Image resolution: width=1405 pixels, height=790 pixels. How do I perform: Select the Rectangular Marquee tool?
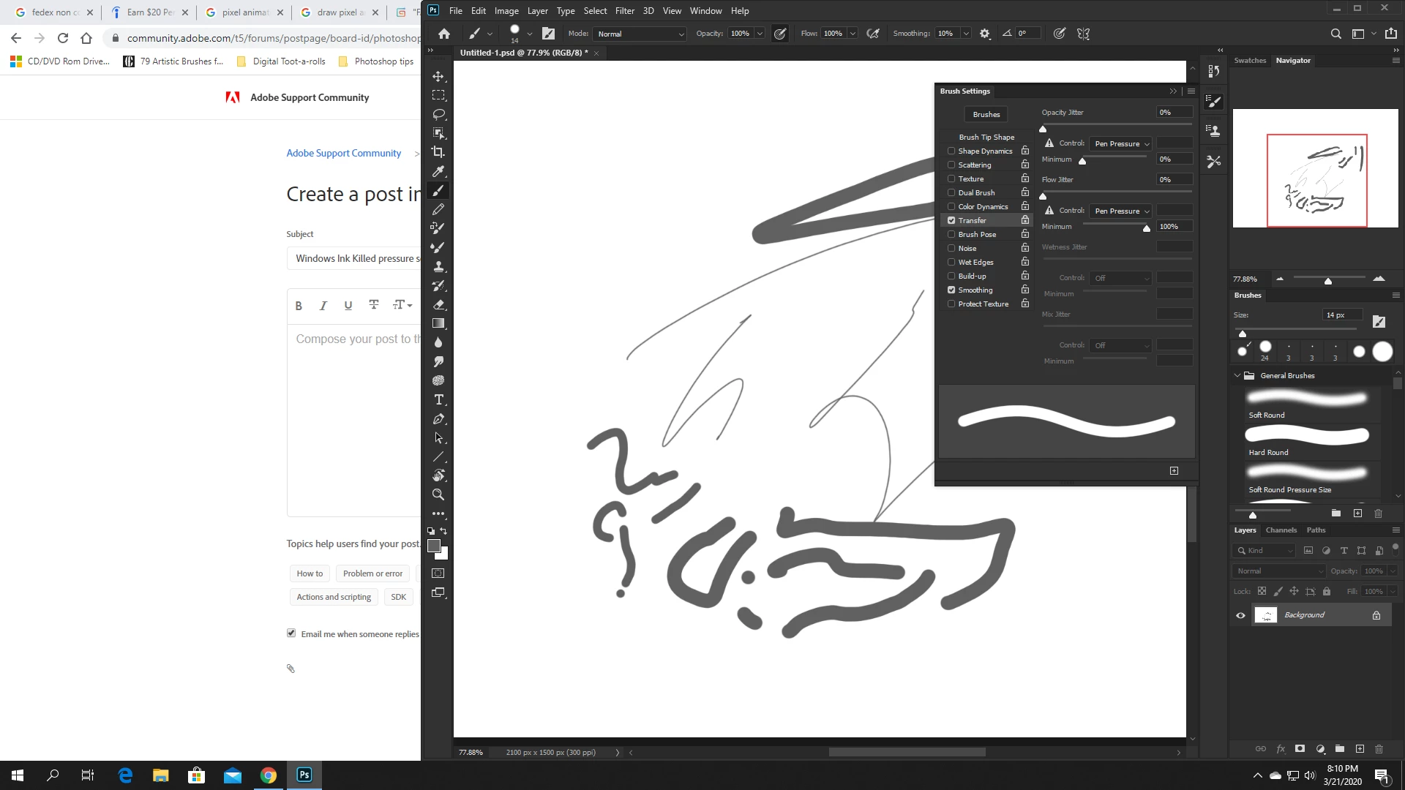click(x=438, y=95)
